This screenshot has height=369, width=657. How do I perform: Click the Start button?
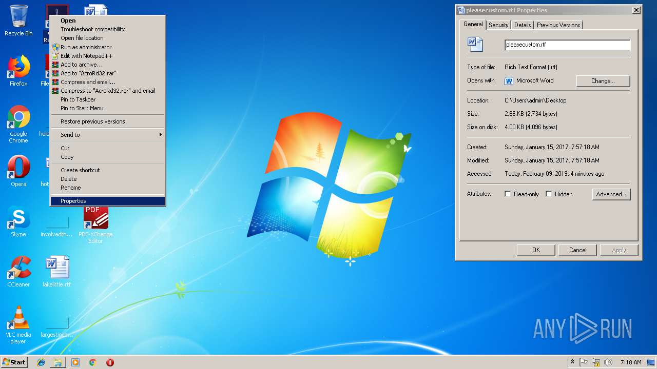[14, 362]
